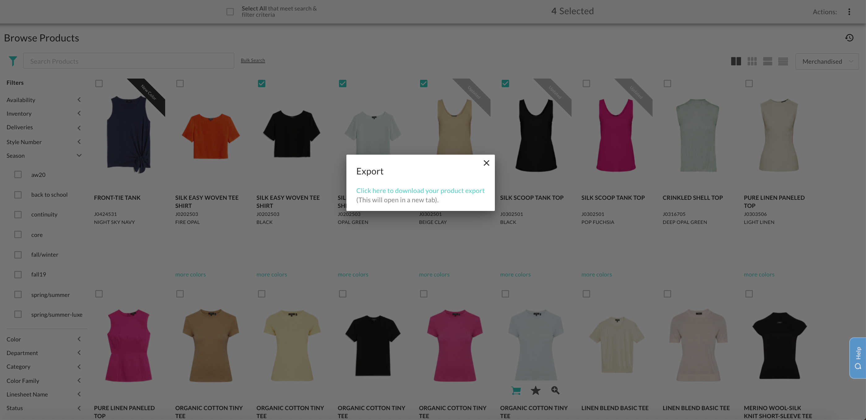866x420 pixels.
Task: Click the FRONT-TIE TANK product title
Action: coord(117,198)
